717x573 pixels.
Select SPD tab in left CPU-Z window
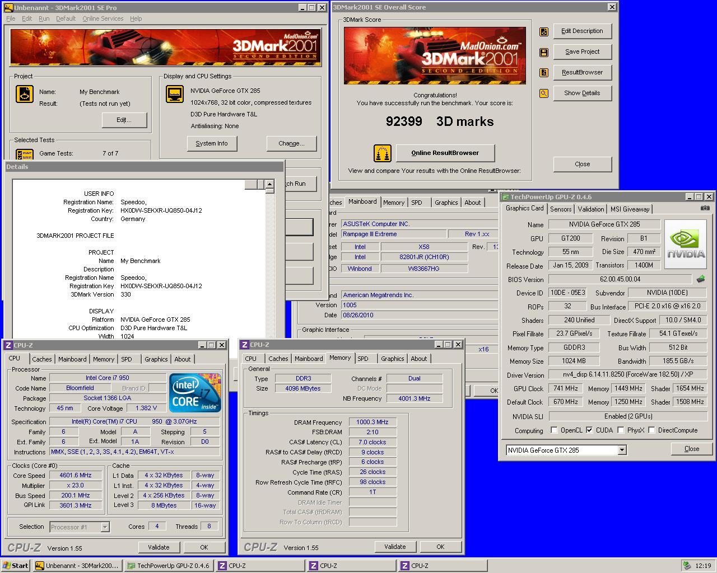(x=127, y=359)
